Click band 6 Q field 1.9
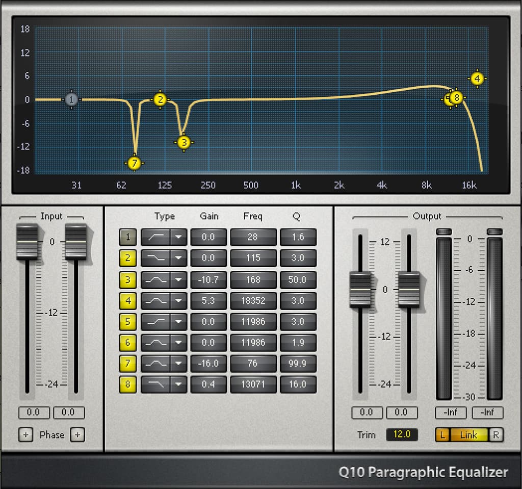522x489 pixels. point(298,343)
